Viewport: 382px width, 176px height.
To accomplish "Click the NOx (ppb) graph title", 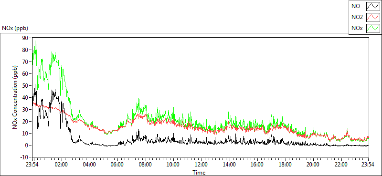I will tap(15, 28).
